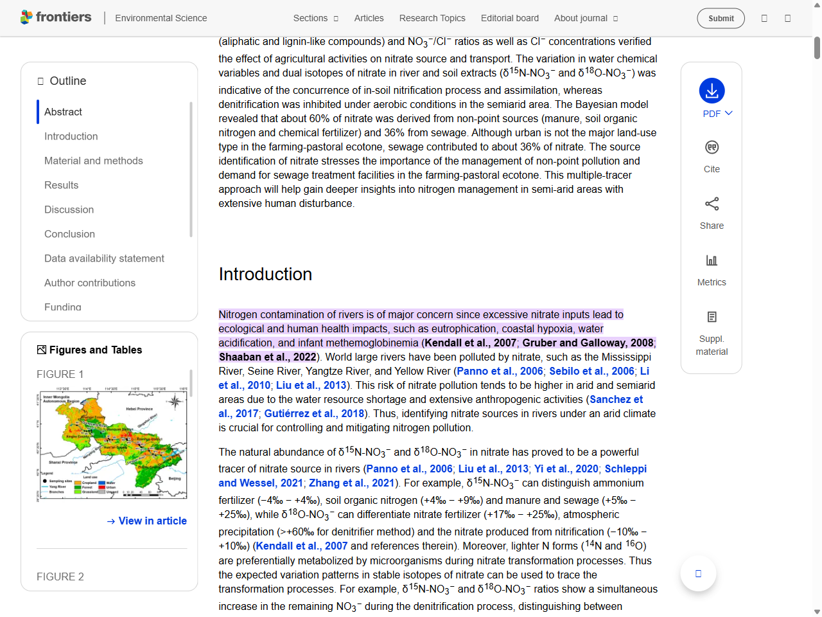Click the Introduction section heading
Image resolution: width=822 pixels, height=617 pixels.
pos(265,274)
